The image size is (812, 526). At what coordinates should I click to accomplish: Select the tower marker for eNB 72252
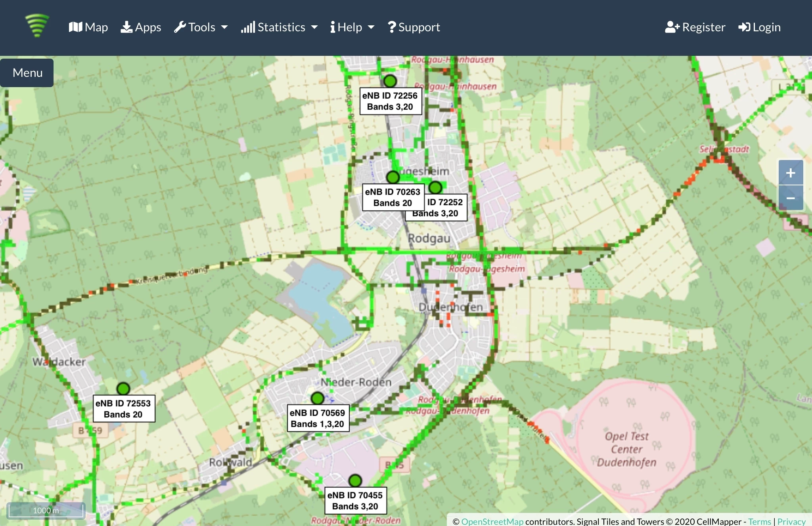[435, 187]
